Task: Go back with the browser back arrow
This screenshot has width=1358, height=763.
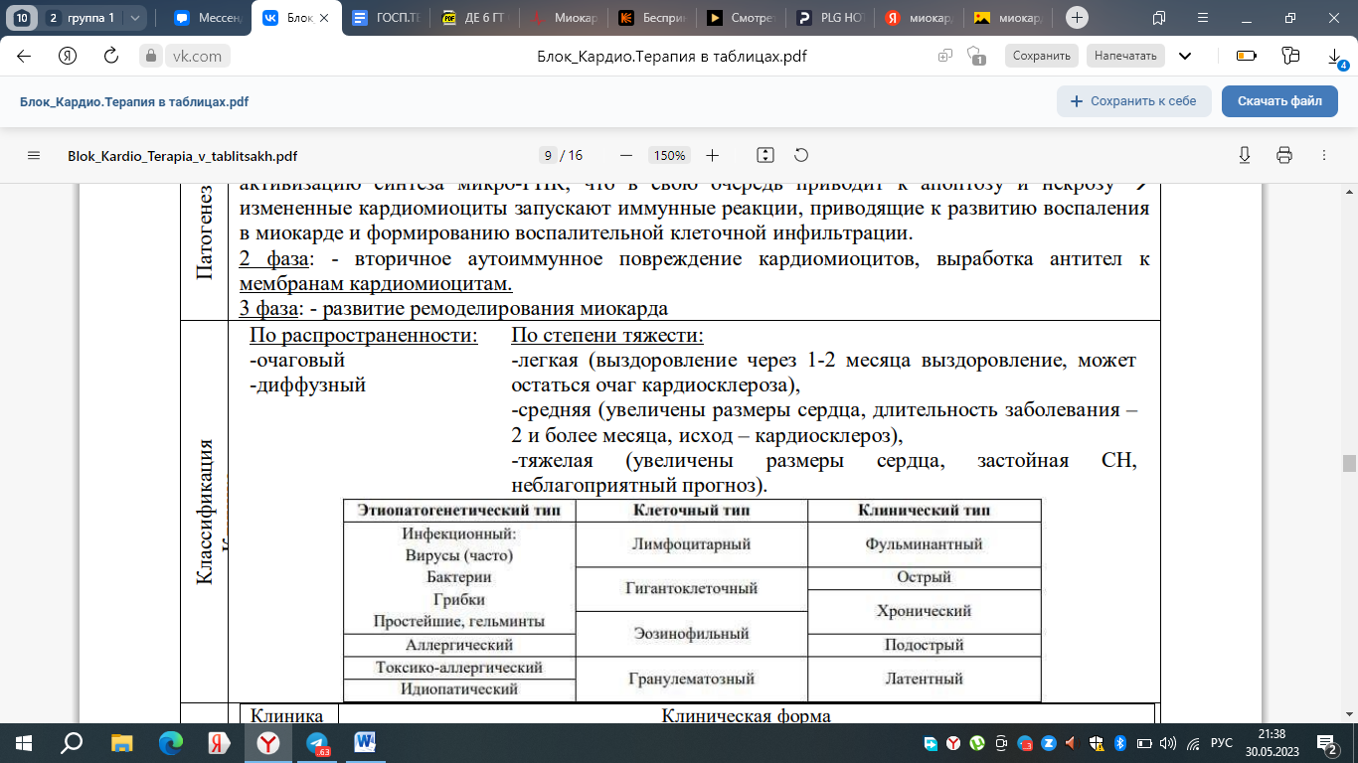Action: coord(24,56)
